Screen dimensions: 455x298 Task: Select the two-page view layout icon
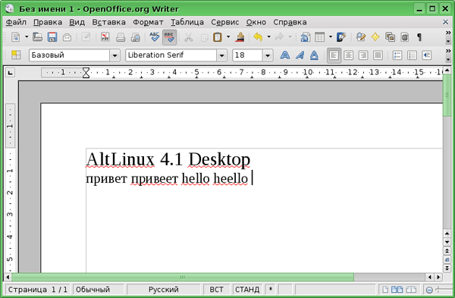(x=397, y=290)
